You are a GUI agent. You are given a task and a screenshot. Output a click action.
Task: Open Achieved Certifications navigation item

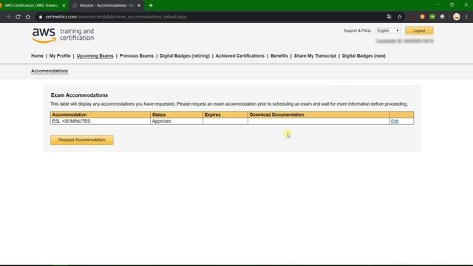click(239, 56)
